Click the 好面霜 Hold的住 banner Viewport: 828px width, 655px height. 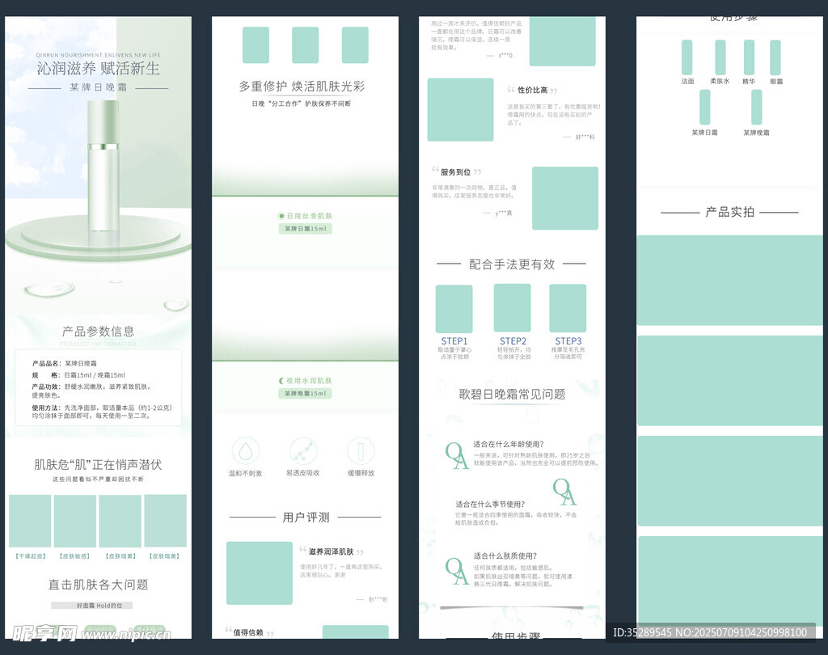91,605
